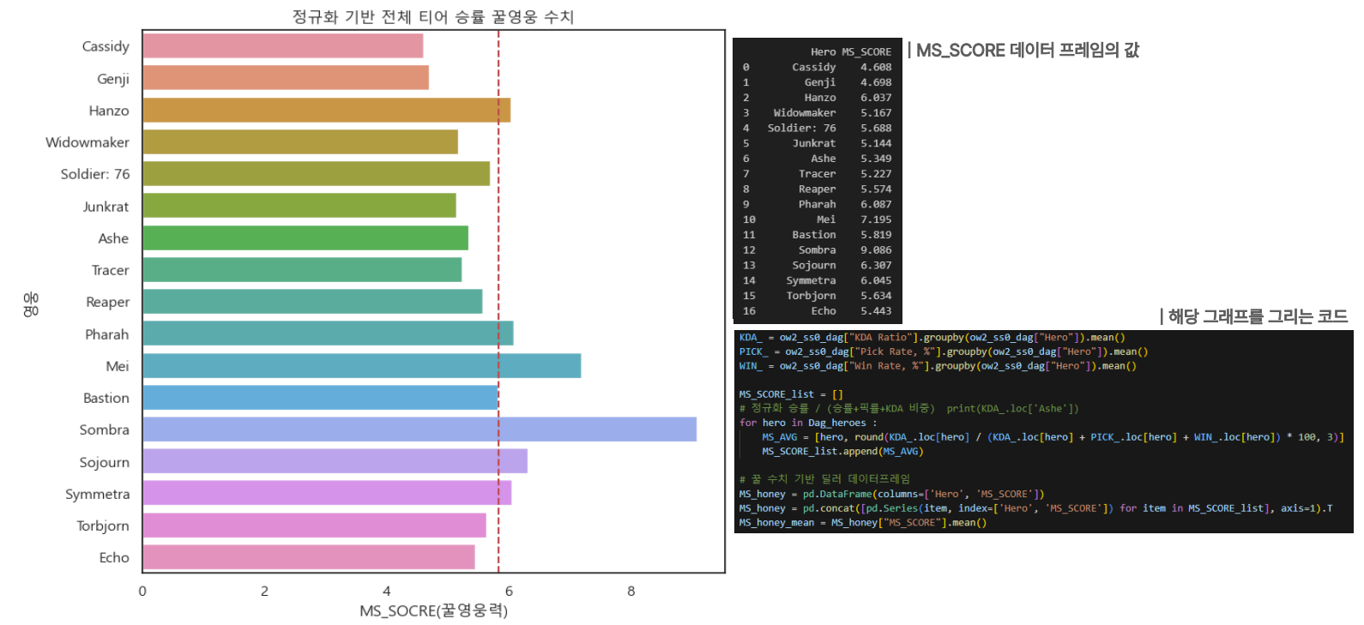1364x625 pixels.
Task: Click the heading 'MS_SCORE 데이터 프레임의 값'
Action: pos(1028,50)
